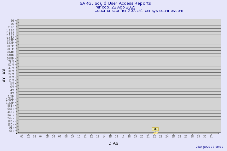Click day '03' on the x-axis

(35, 137)
